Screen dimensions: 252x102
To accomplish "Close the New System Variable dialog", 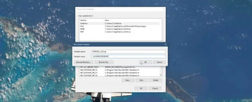I will pos(165,44).
